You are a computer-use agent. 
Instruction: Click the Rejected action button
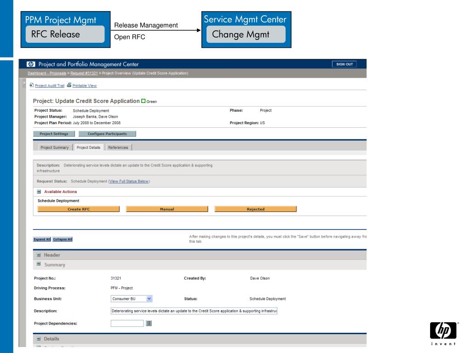pyautogui.click(x=256, y=209)
